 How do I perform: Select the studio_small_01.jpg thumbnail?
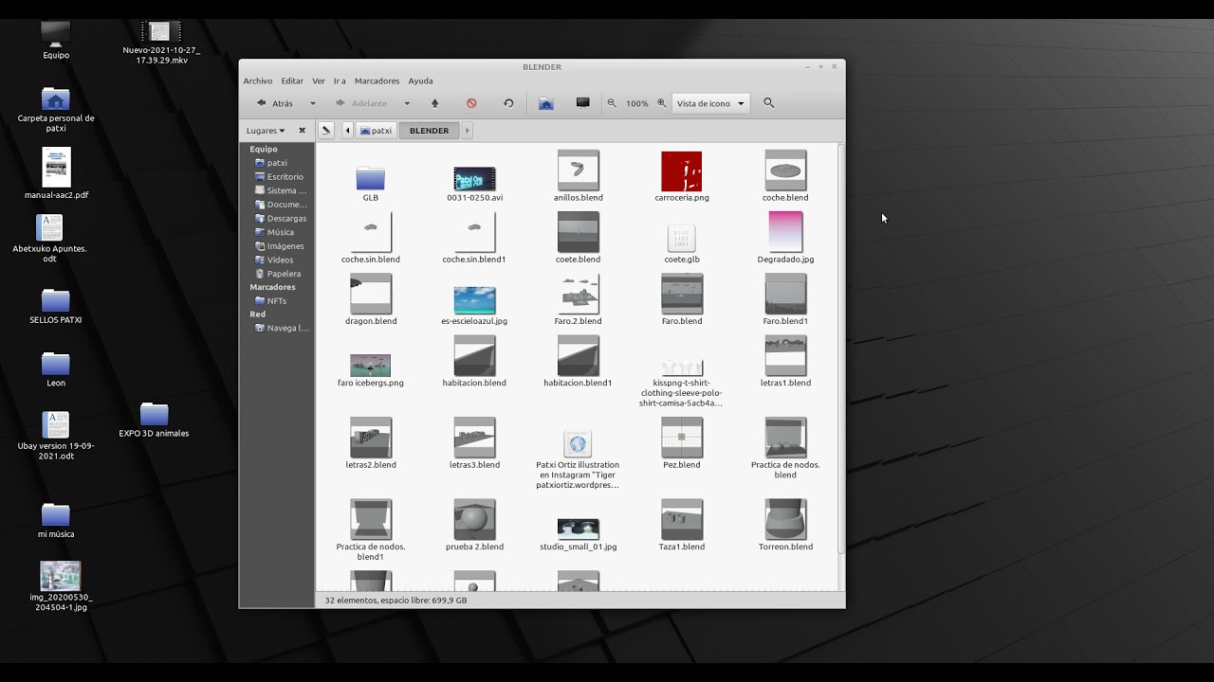578,529
